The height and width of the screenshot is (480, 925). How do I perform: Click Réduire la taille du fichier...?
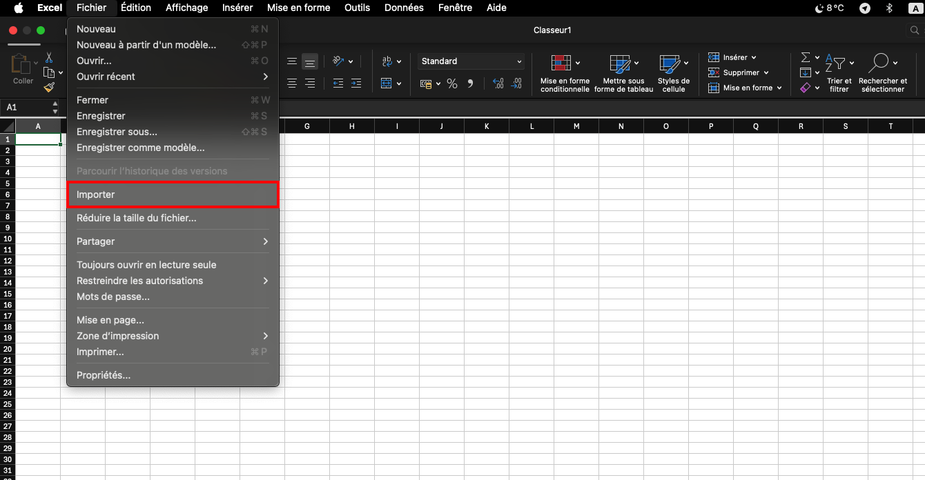click(x=137, y=218)
